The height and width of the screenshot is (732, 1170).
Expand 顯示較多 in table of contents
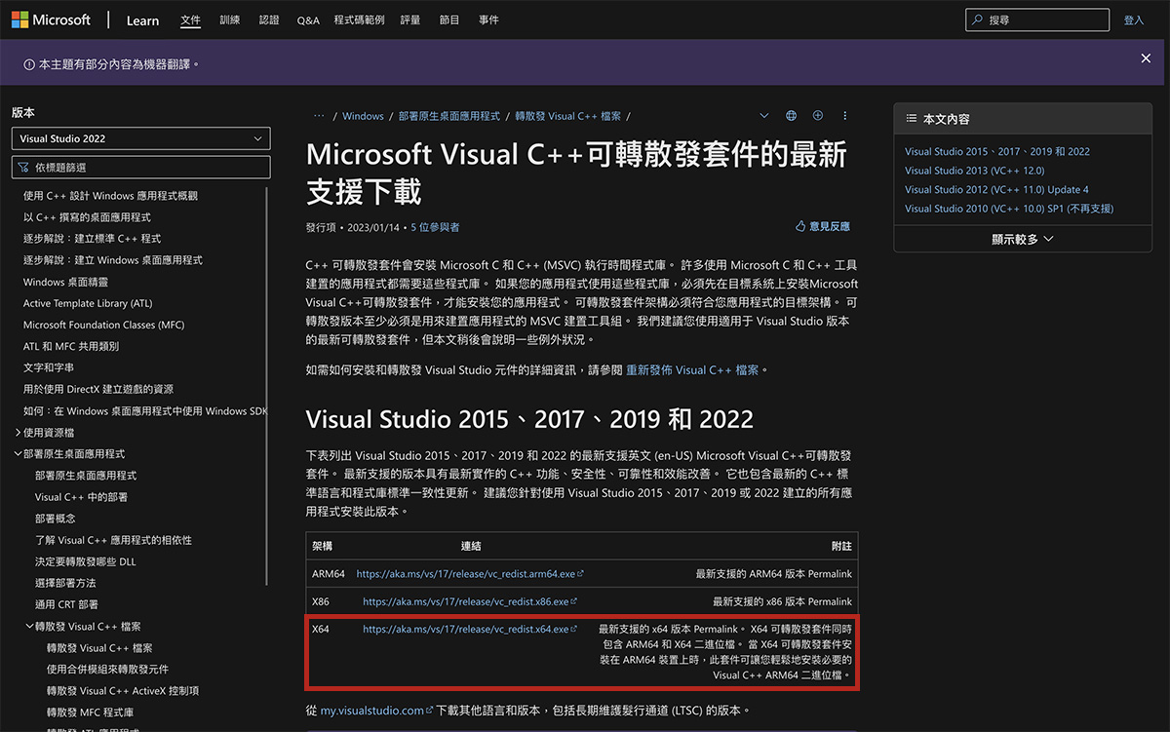coord(1023,239)
